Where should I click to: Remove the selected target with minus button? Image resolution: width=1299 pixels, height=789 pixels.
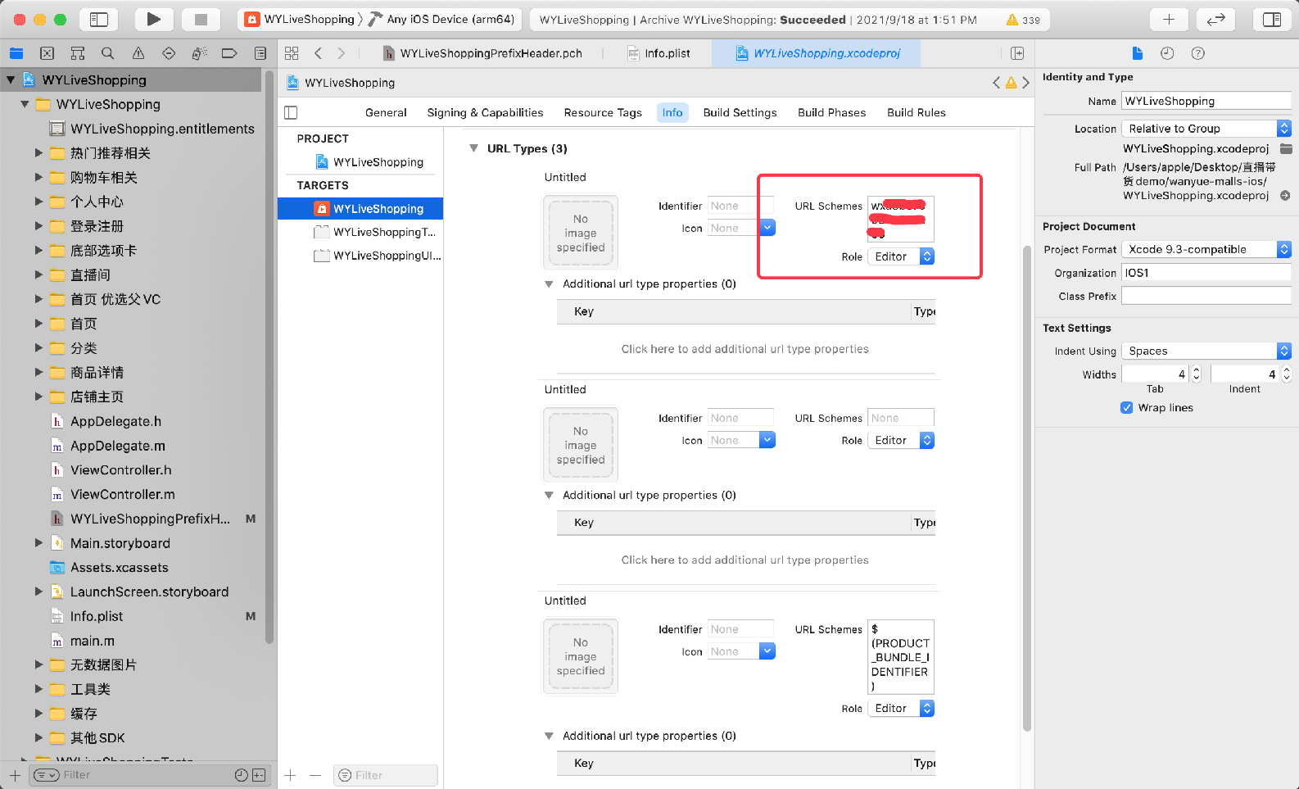[x=315, y=774]
